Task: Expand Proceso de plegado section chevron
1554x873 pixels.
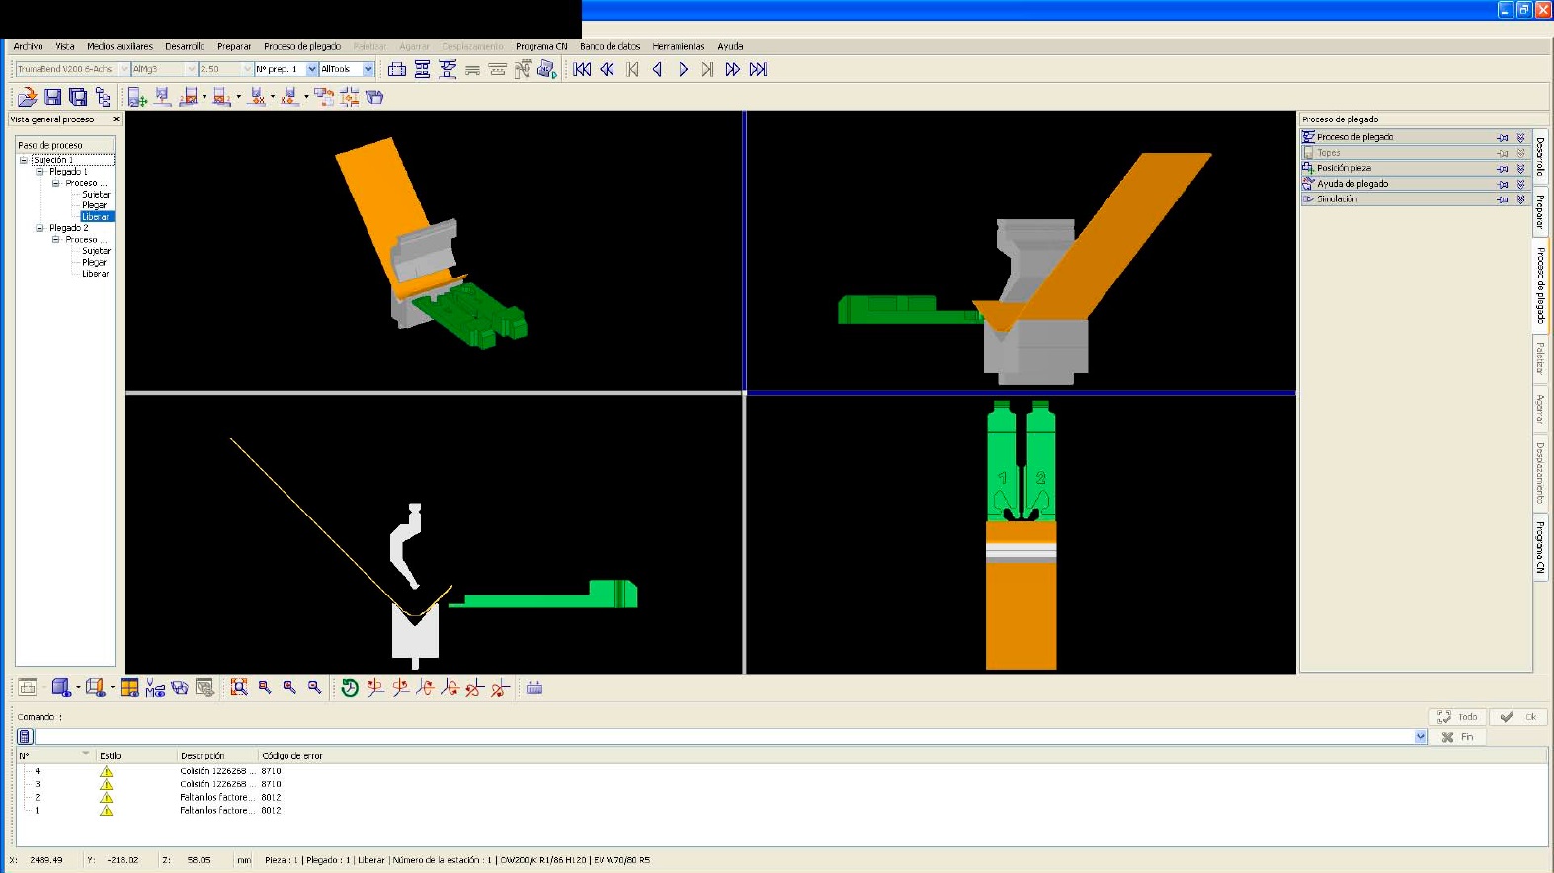Action: point(1520,137)
